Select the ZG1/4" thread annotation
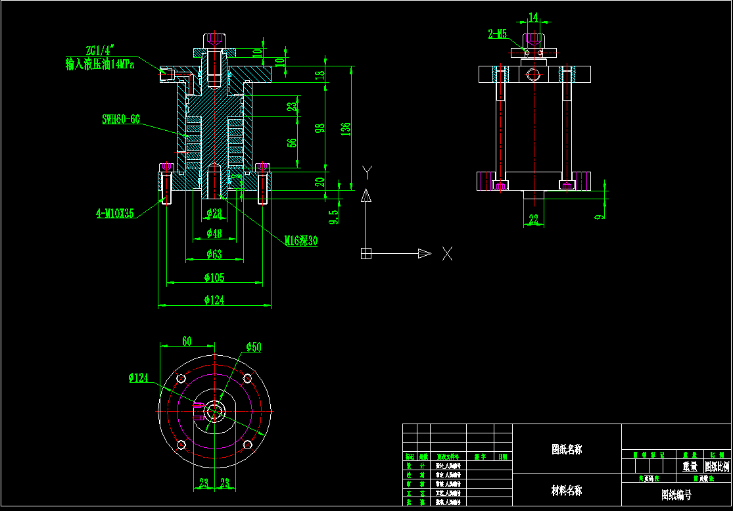 (x=99, y=51)
